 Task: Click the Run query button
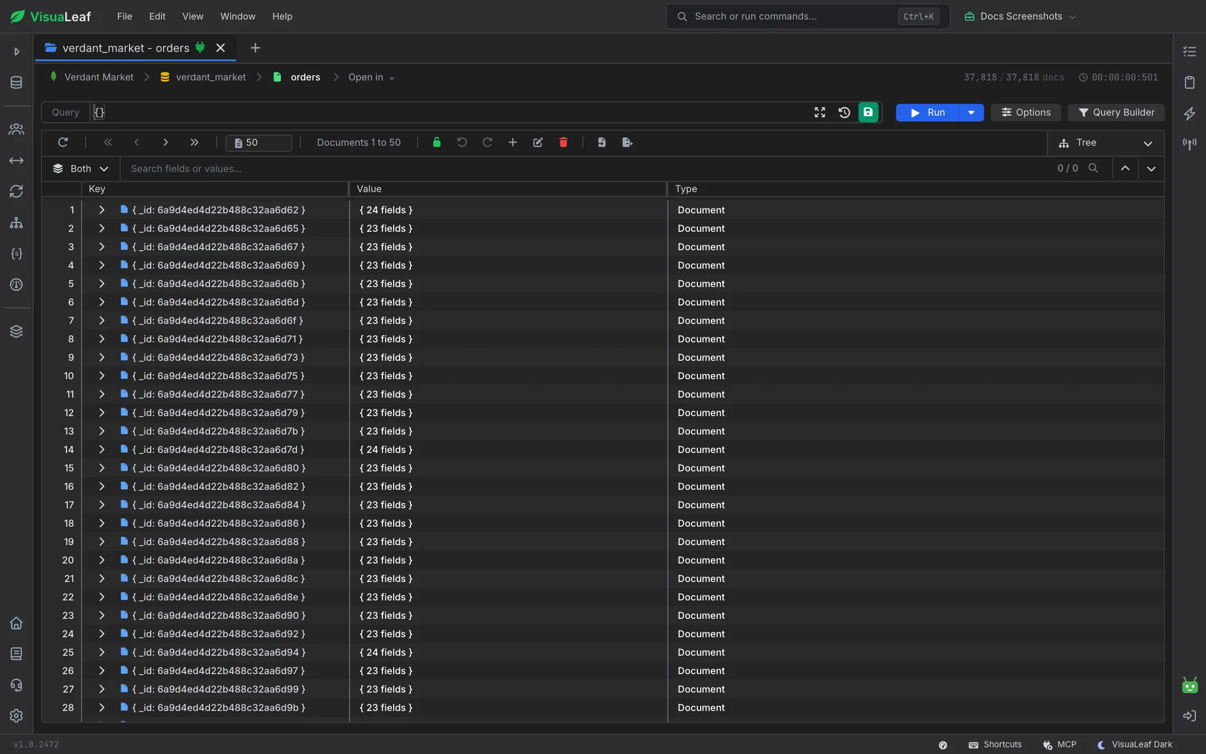click(927, 112)
